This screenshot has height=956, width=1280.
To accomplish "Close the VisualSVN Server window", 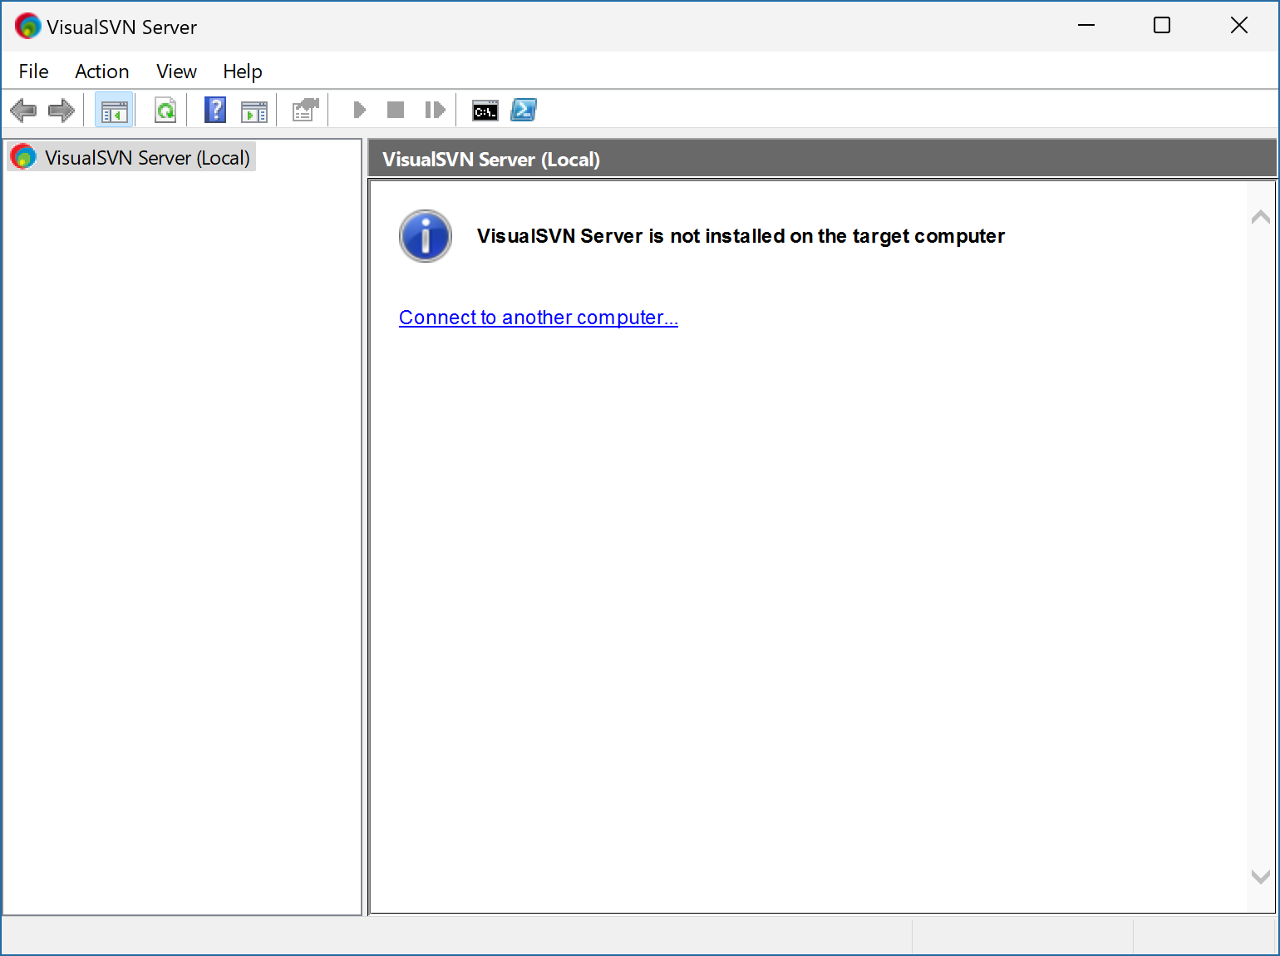I will [1239, 26].
